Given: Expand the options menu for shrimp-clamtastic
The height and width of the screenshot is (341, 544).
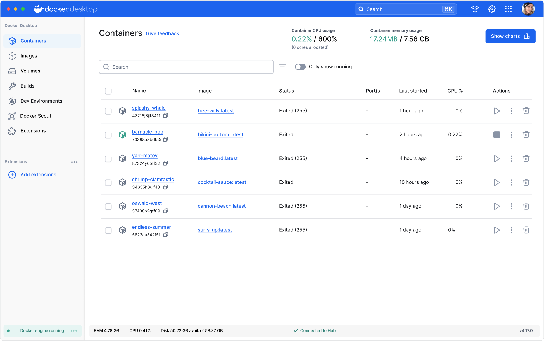Looking at the screenshot, I should pos(511,182).
